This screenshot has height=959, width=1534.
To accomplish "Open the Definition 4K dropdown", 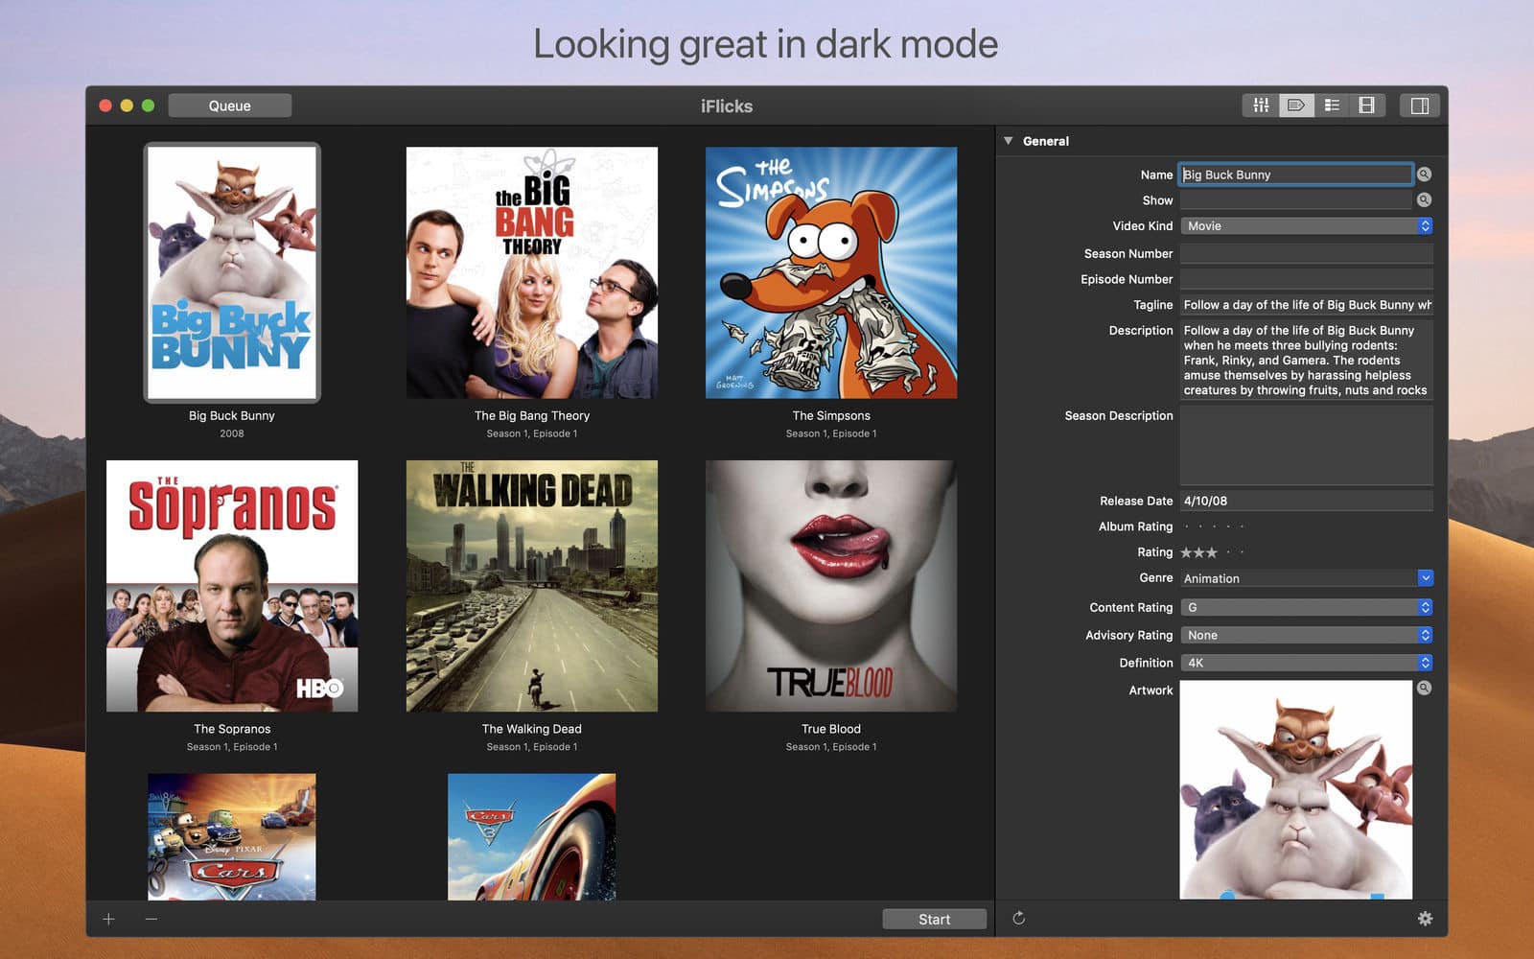I will 1306,663.
